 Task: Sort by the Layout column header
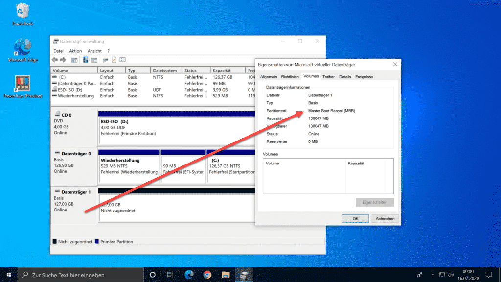coord(112,70)
